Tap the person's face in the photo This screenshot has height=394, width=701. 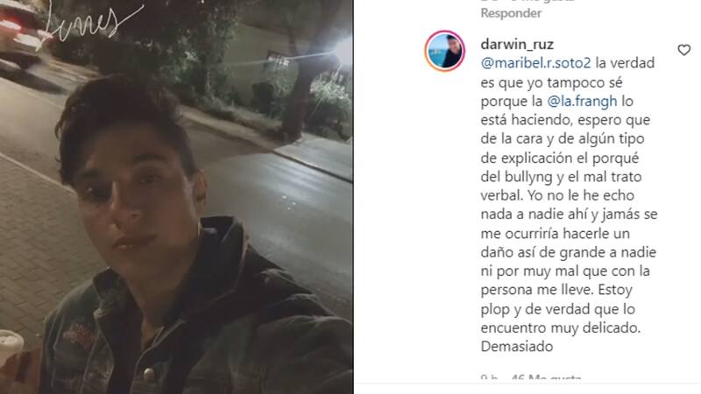click(x=134, y=196)
